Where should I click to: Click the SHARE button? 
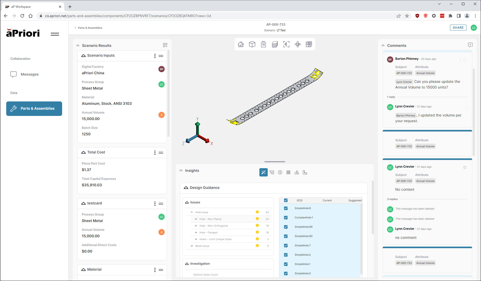[x=458, y=28]
